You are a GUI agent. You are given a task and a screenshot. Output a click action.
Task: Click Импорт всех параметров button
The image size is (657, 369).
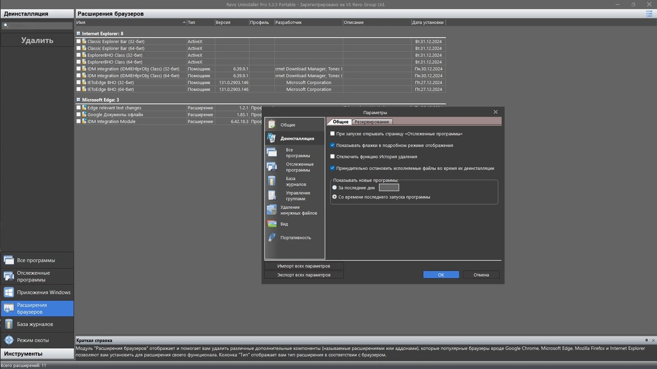point(304,266)
